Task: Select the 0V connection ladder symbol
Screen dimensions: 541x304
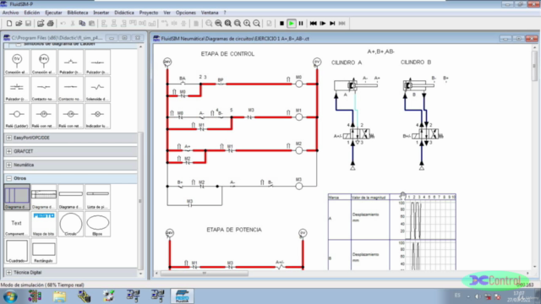Action: (x=17, y=62)
